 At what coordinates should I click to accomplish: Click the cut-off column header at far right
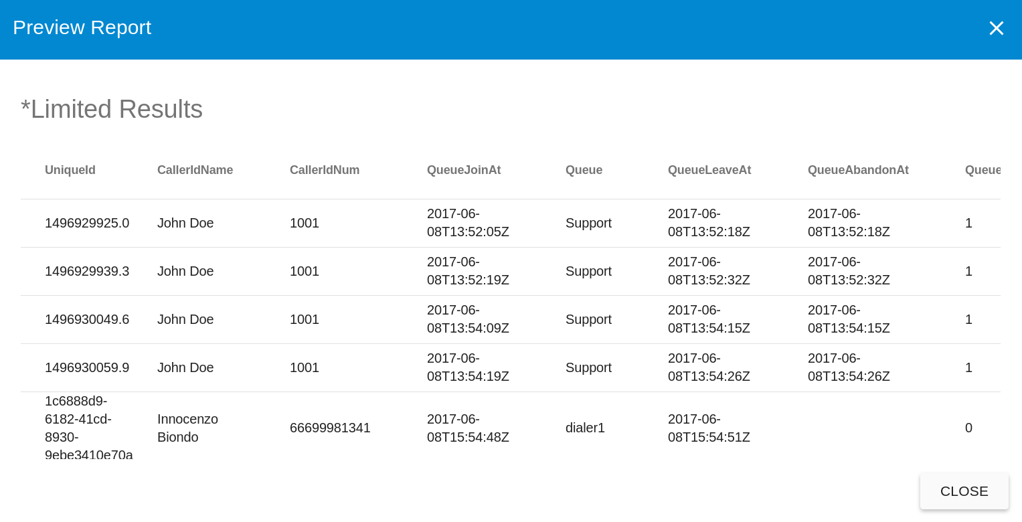pos(982,170)
